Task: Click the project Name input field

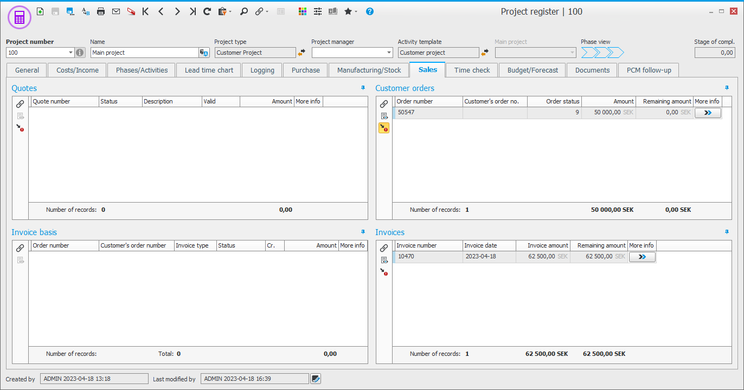Action: (x=144, y=53)
